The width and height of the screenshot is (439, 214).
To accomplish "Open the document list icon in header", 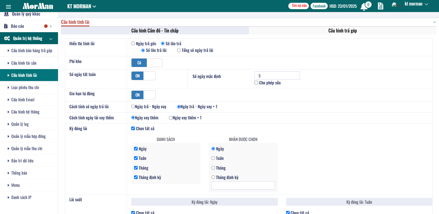I will pyautogui.click(x=380, y=6).
